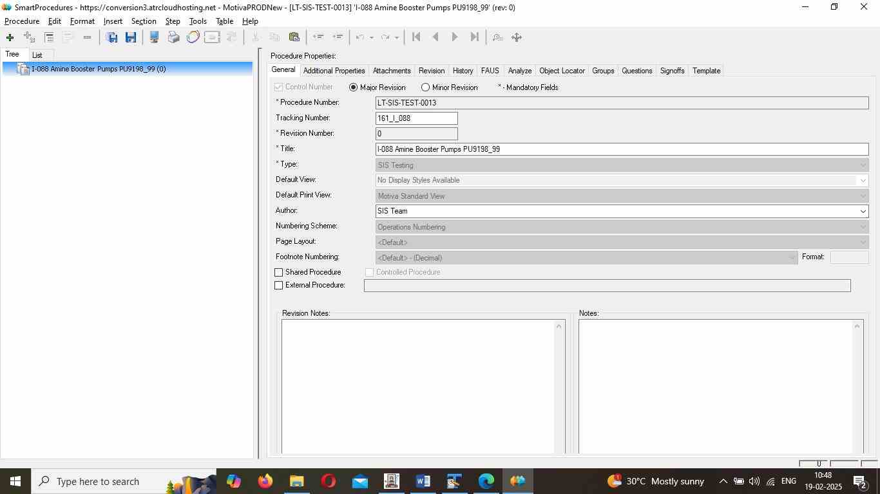This screenshot has height=494, width=880.
Task: Open the FAUS tab
Action: click(490, 71)
